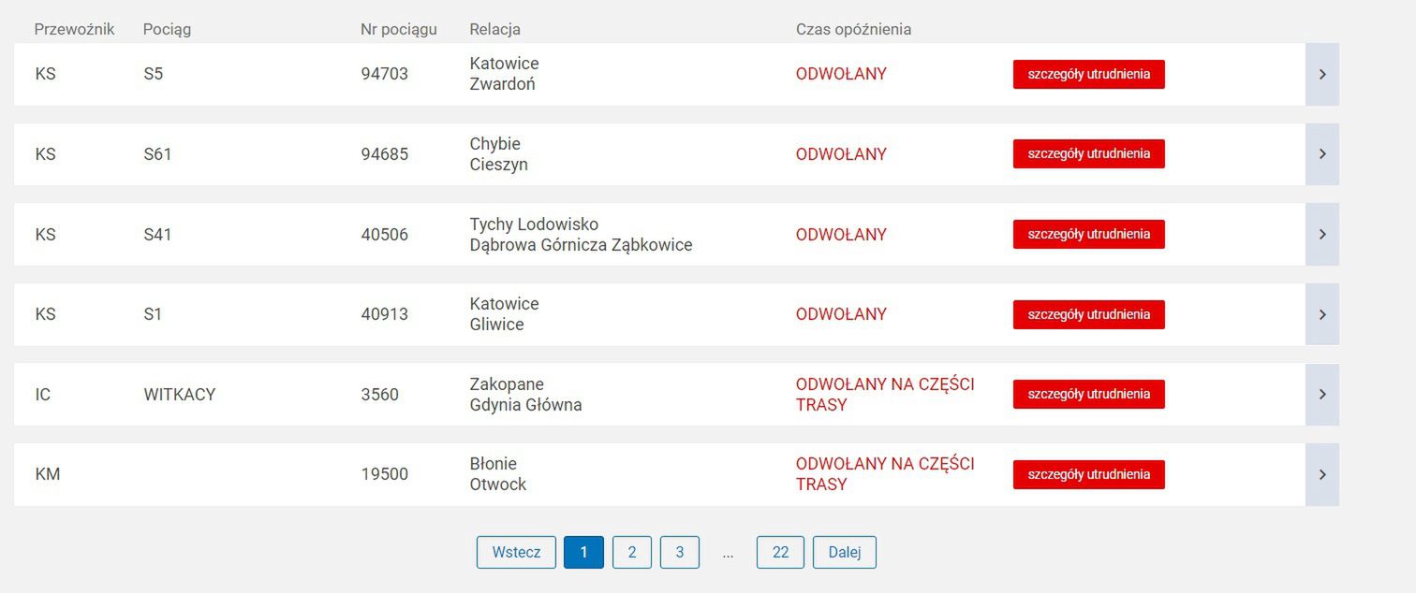Open details arrow for KM train 19500
The height and width of the screenshot is (593, 1416).
click(x=1323, y=474)
